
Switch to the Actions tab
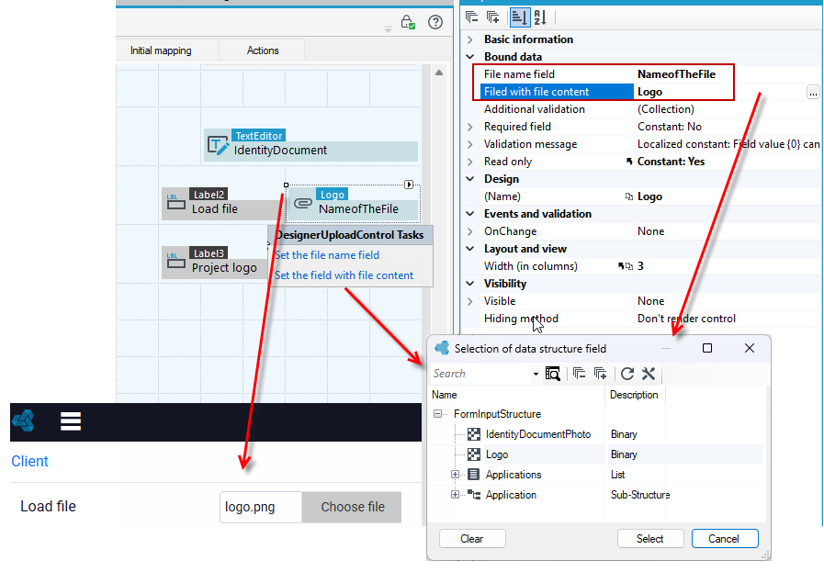[x=263, y=50]
